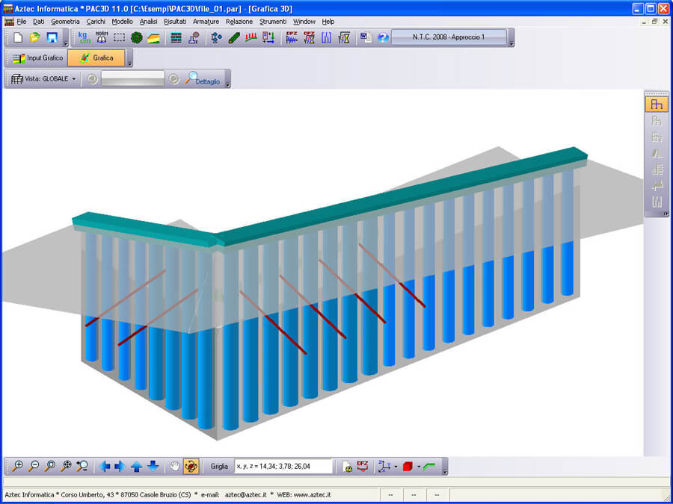Click the slider bar beside Dettaglio
The image size is (673, 504).
(132, 79)
